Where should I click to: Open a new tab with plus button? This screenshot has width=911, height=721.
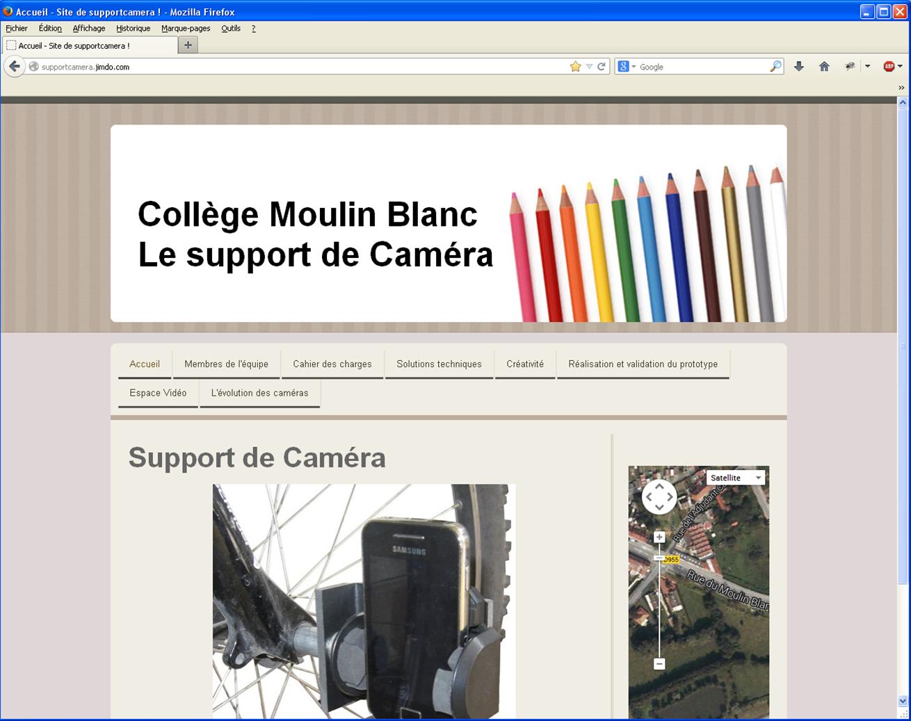click(188, 45)
